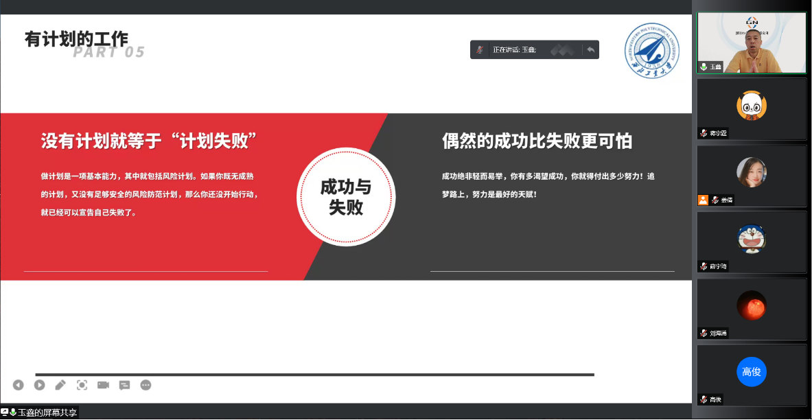Click the screen share icon in status bar

pos(5,412)
